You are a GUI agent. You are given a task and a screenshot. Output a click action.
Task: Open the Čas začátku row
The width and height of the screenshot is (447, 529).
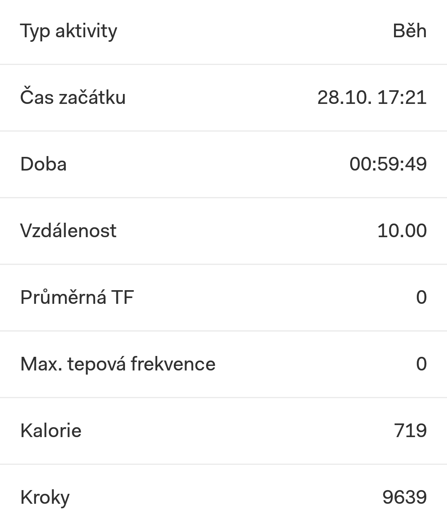click(x=223, y=98)
